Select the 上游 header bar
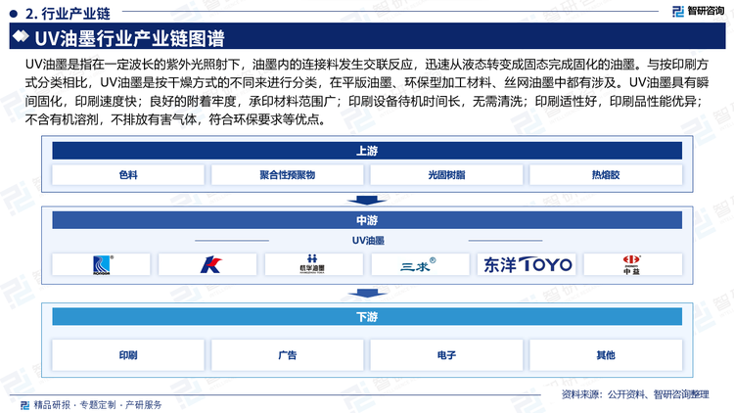The image size is (734, 413). pos(367,151)
